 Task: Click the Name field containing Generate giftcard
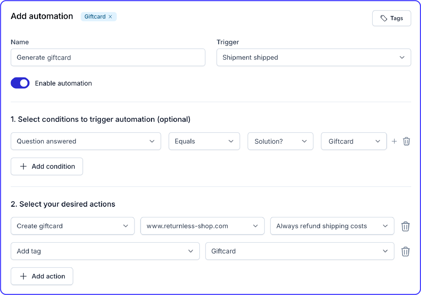tap(108, 57)
